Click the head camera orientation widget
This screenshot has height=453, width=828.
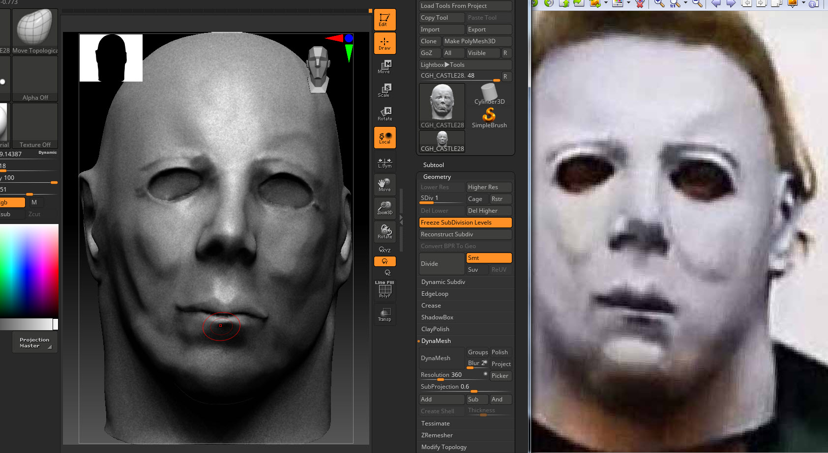point(318,69)
